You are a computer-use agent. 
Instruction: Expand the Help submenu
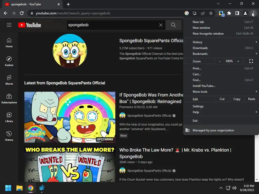click(x=221, y=112)
